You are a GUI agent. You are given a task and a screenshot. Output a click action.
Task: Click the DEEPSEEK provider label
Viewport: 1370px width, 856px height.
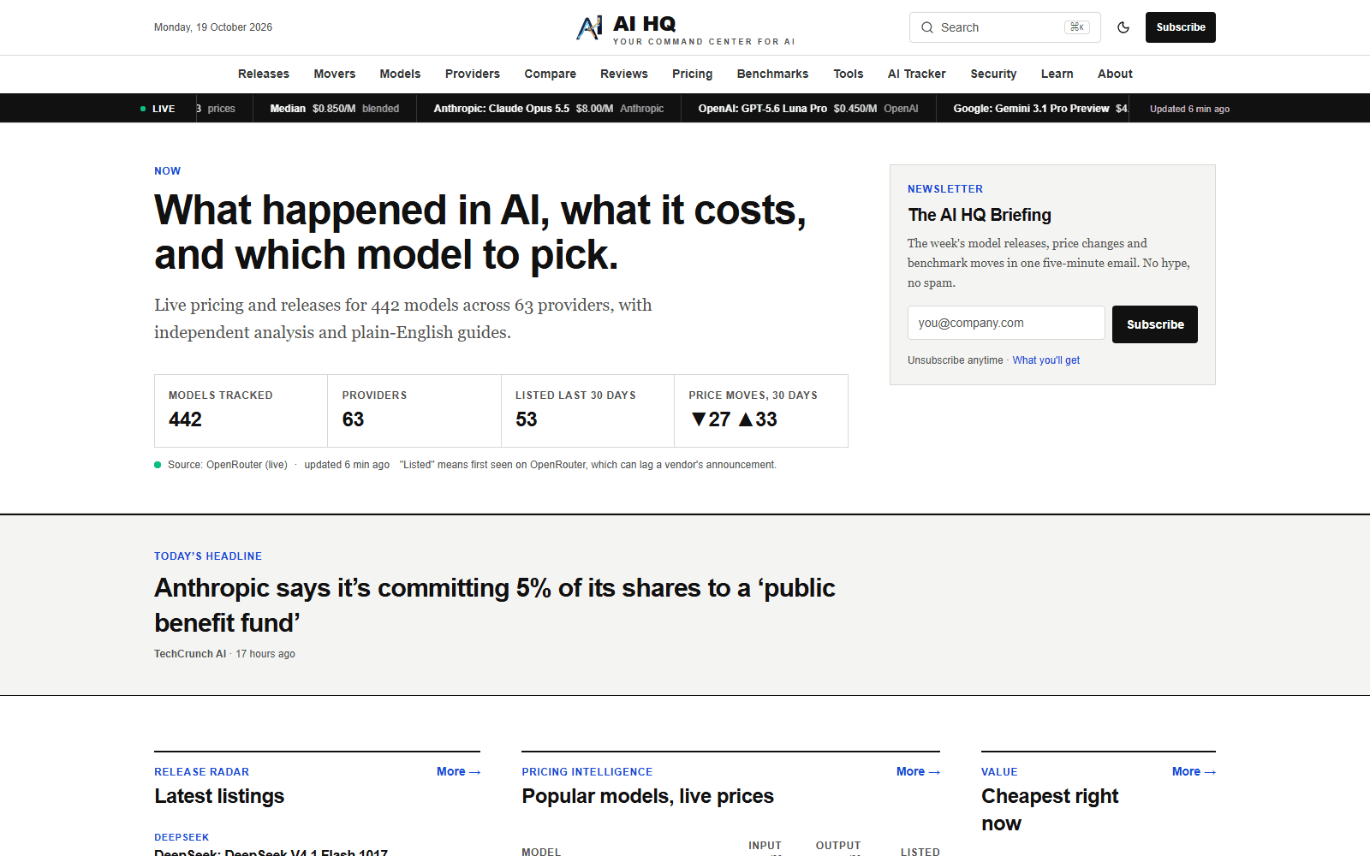tap(182, 837)
